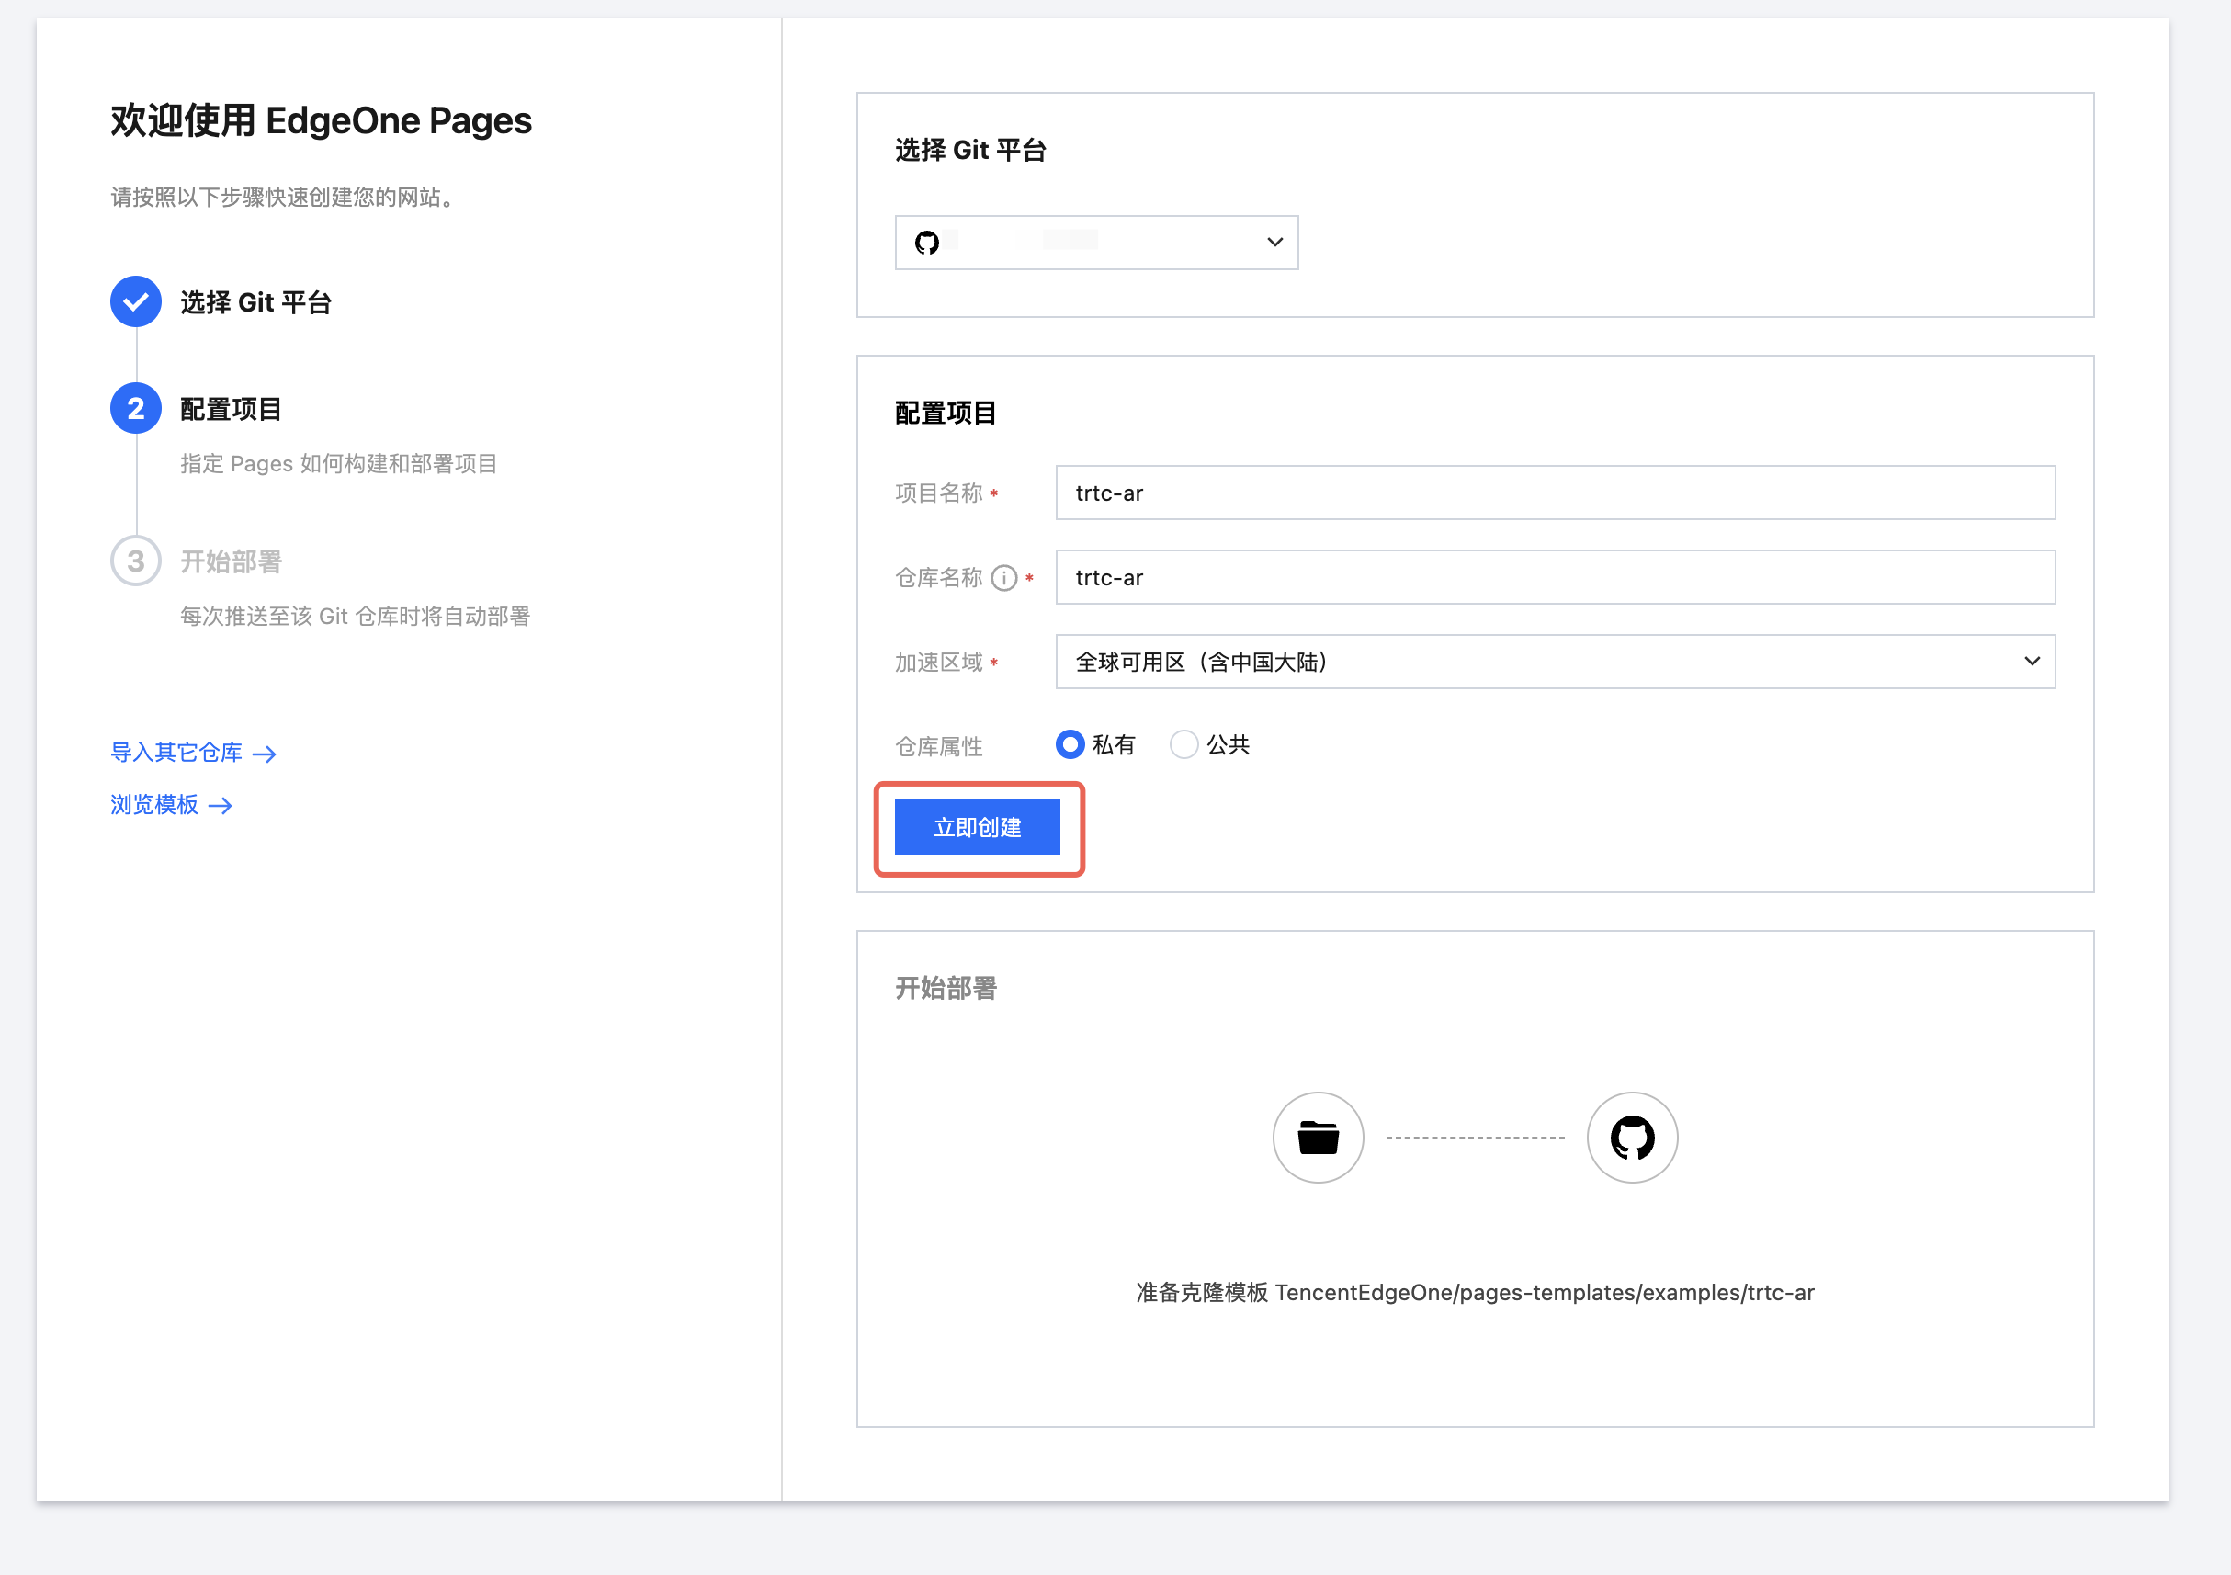The height and width of the screenshot is (1575, 2231).
Task: Click the step 2 number circle
Action: click(136, 408)
